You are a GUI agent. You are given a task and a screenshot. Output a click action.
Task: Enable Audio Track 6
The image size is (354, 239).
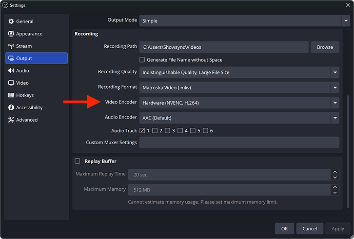205,130
